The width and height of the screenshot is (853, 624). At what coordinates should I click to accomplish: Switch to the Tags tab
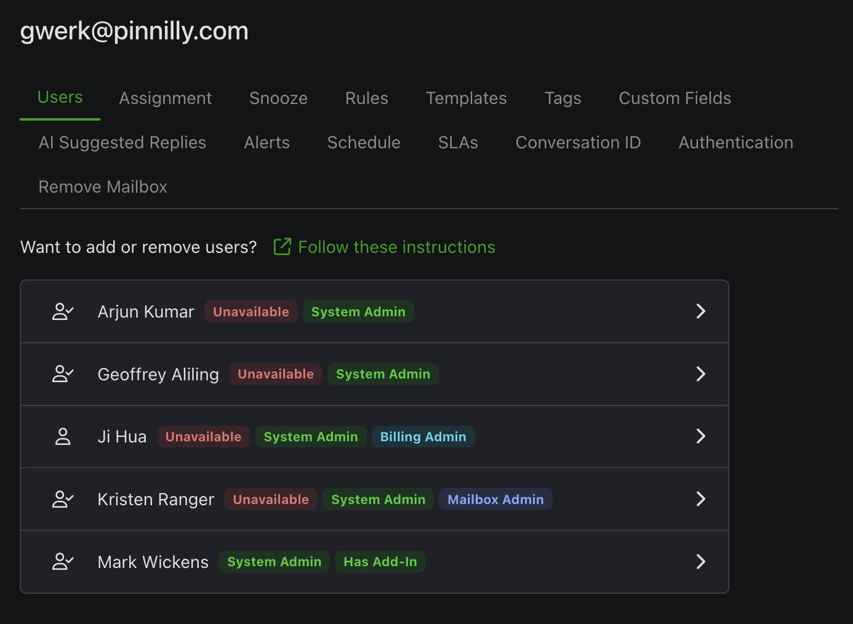[x=563, y=98]
